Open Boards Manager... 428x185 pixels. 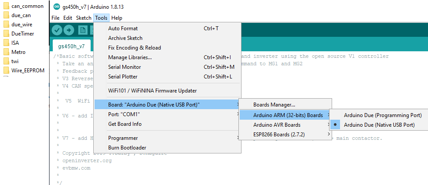(x=274, y=105)
